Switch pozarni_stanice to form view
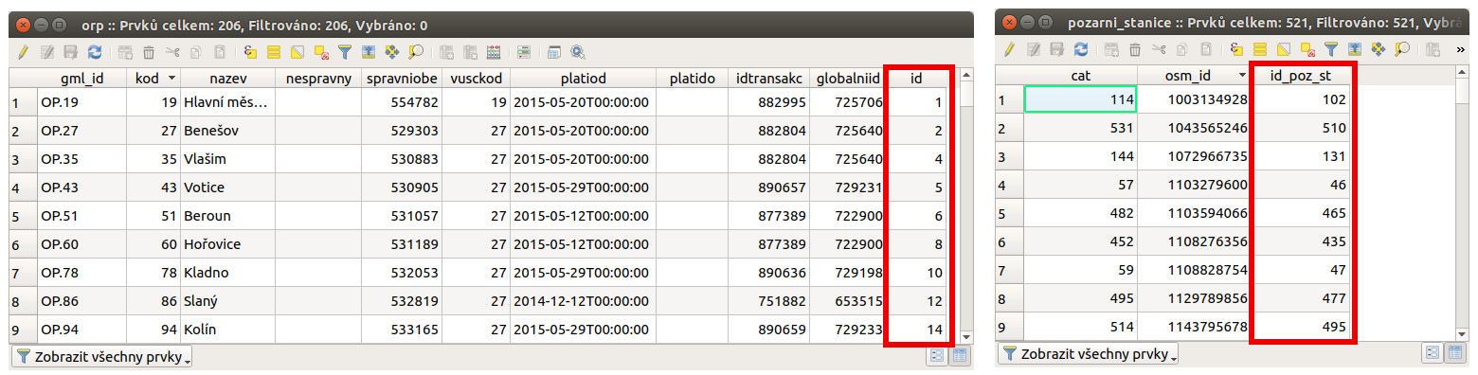The height and width of the screenshot is (375, 1478). tap(1432, 353)
